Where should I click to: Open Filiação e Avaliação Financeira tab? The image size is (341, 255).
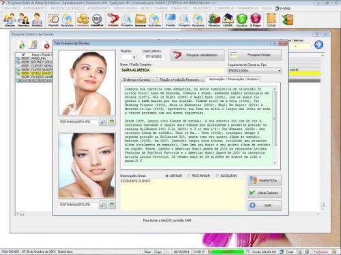coord(181,80)
